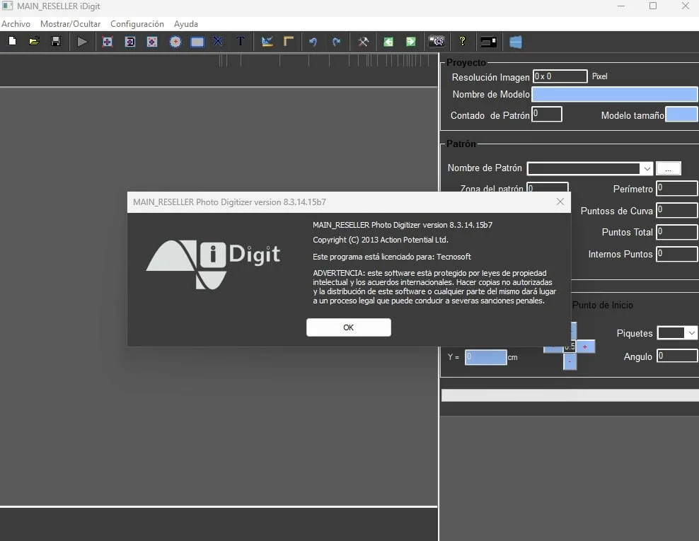Click the 'Patrón' group heading
The width and height of the screenshot is (699, 541).
tap(461, 144)
